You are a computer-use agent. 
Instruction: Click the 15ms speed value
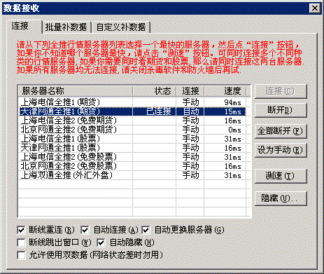pos(232,111)
